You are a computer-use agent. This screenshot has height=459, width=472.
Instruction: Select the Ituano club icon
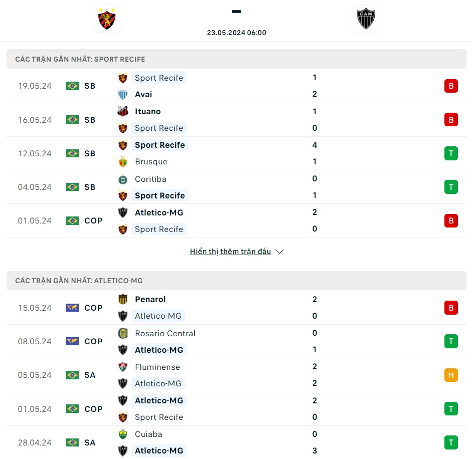coord(123,111)
